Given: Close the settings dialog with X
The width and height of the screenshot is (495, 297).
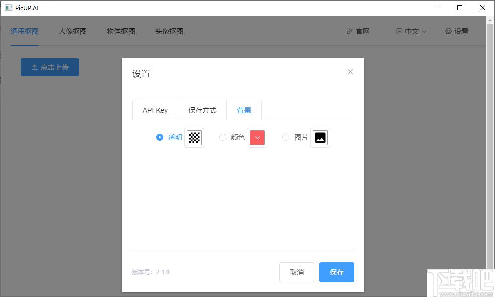Looking at the screenshot, I should (x=350, y=72).
